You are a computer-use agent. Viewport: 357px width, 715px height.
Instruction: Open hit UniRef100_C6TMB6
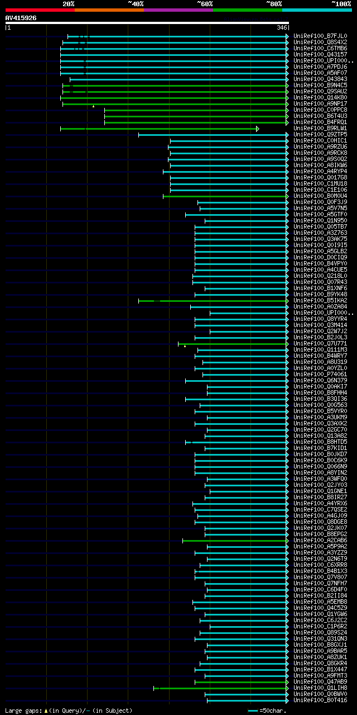(320, 48)
